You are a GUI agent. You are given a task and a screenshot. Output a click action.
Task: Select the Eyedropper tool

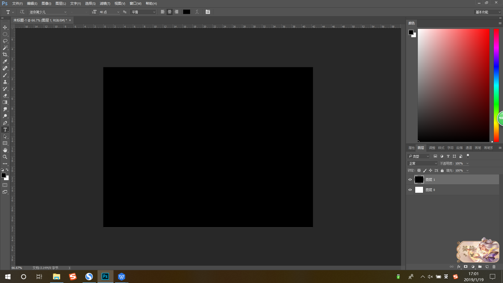(5, 61)
